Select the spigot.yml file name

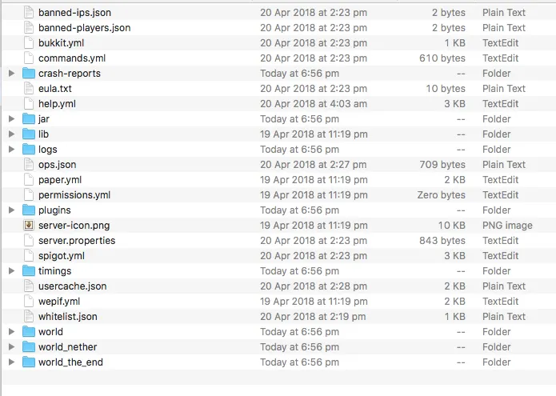click(x=62, y=256)
